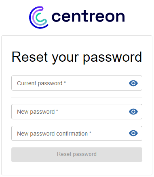Image resolution: width=154 pixels, height=177 pixels.
Task: Select the New password confirmation field
Action: pos(77,134)
